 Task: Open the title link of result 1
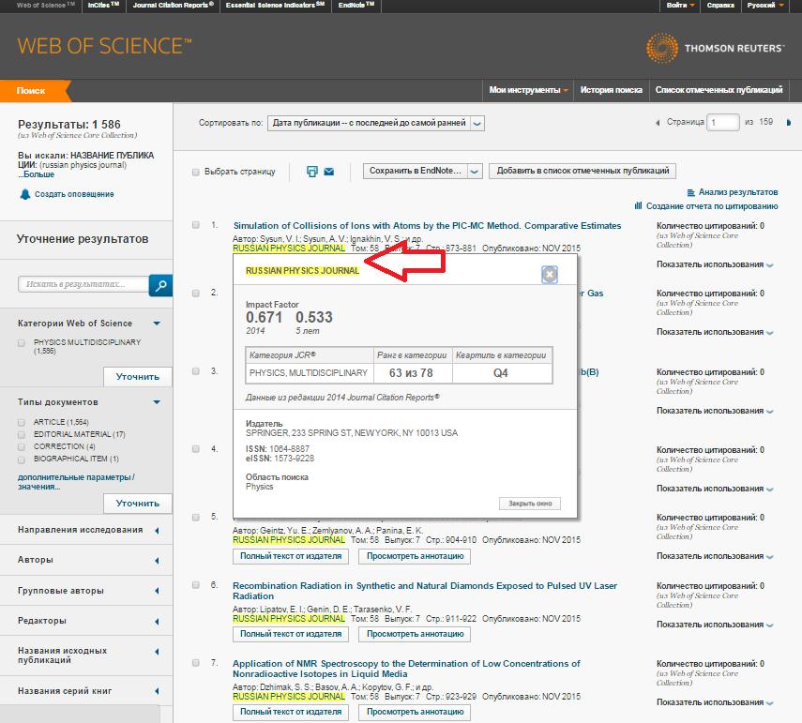click(427, 225)
